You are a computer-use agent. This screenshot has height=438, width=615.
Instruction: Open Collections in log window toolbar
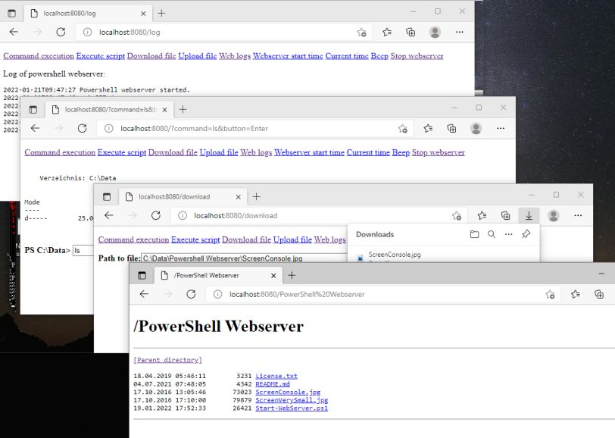click(x=411, y=32)
